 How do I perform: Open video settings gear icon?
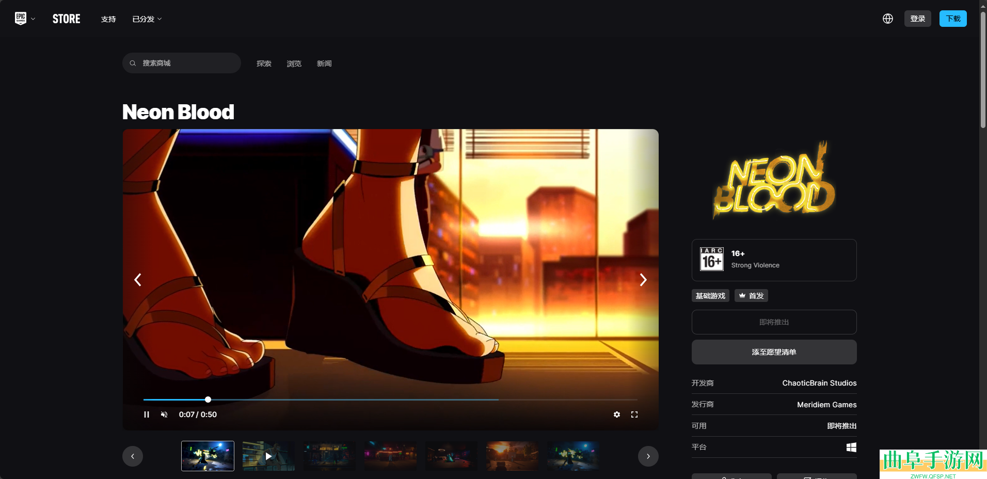(616, 414)
